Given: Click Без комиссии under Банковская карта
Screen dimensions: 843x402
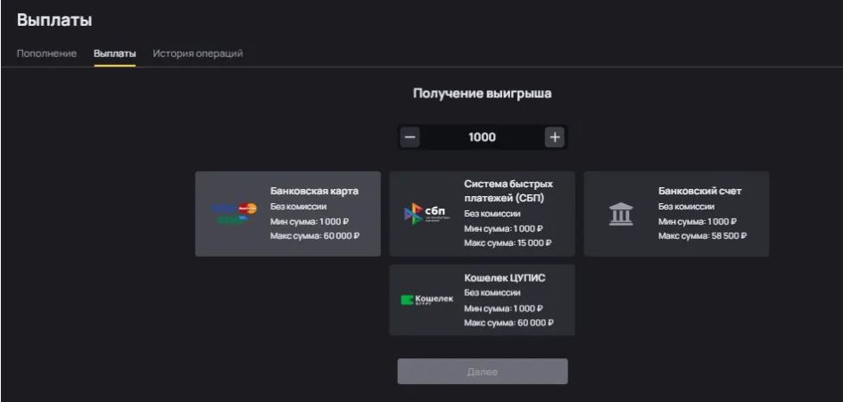Looking at the screenshot, I should (x=299, y=206).
